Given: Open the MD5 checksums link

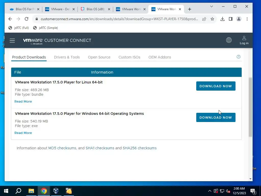Looking at the screenshot, I should click(x=62, y=148).
